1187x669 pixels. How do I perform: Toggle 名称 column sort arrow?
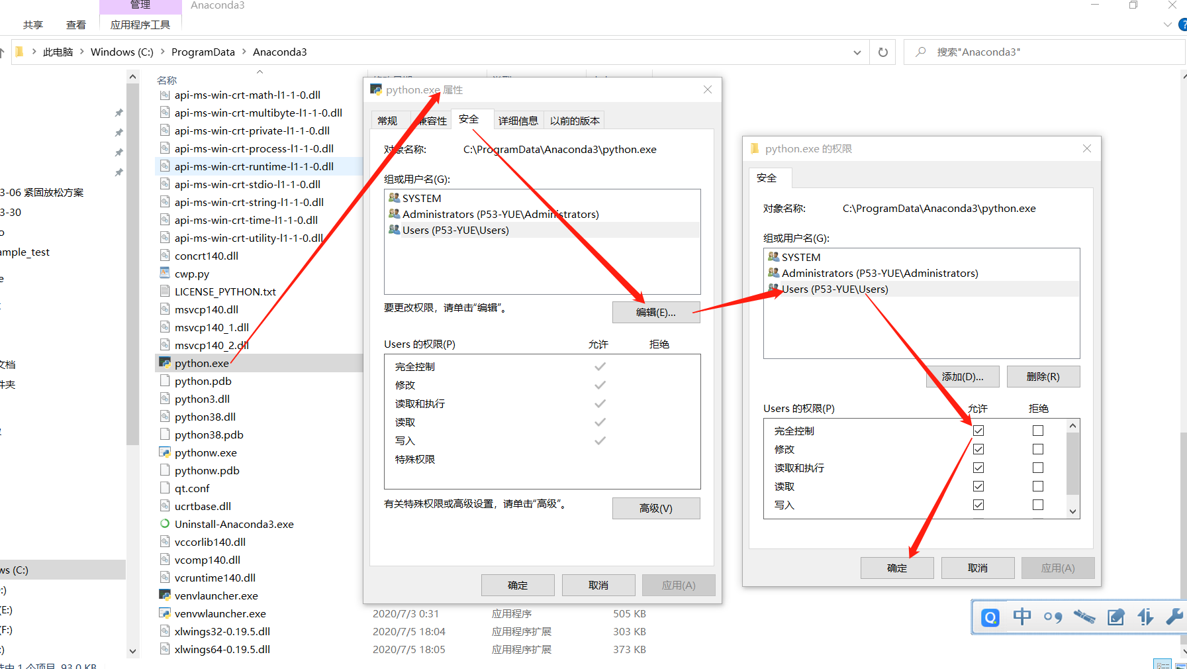coord(260,72)
